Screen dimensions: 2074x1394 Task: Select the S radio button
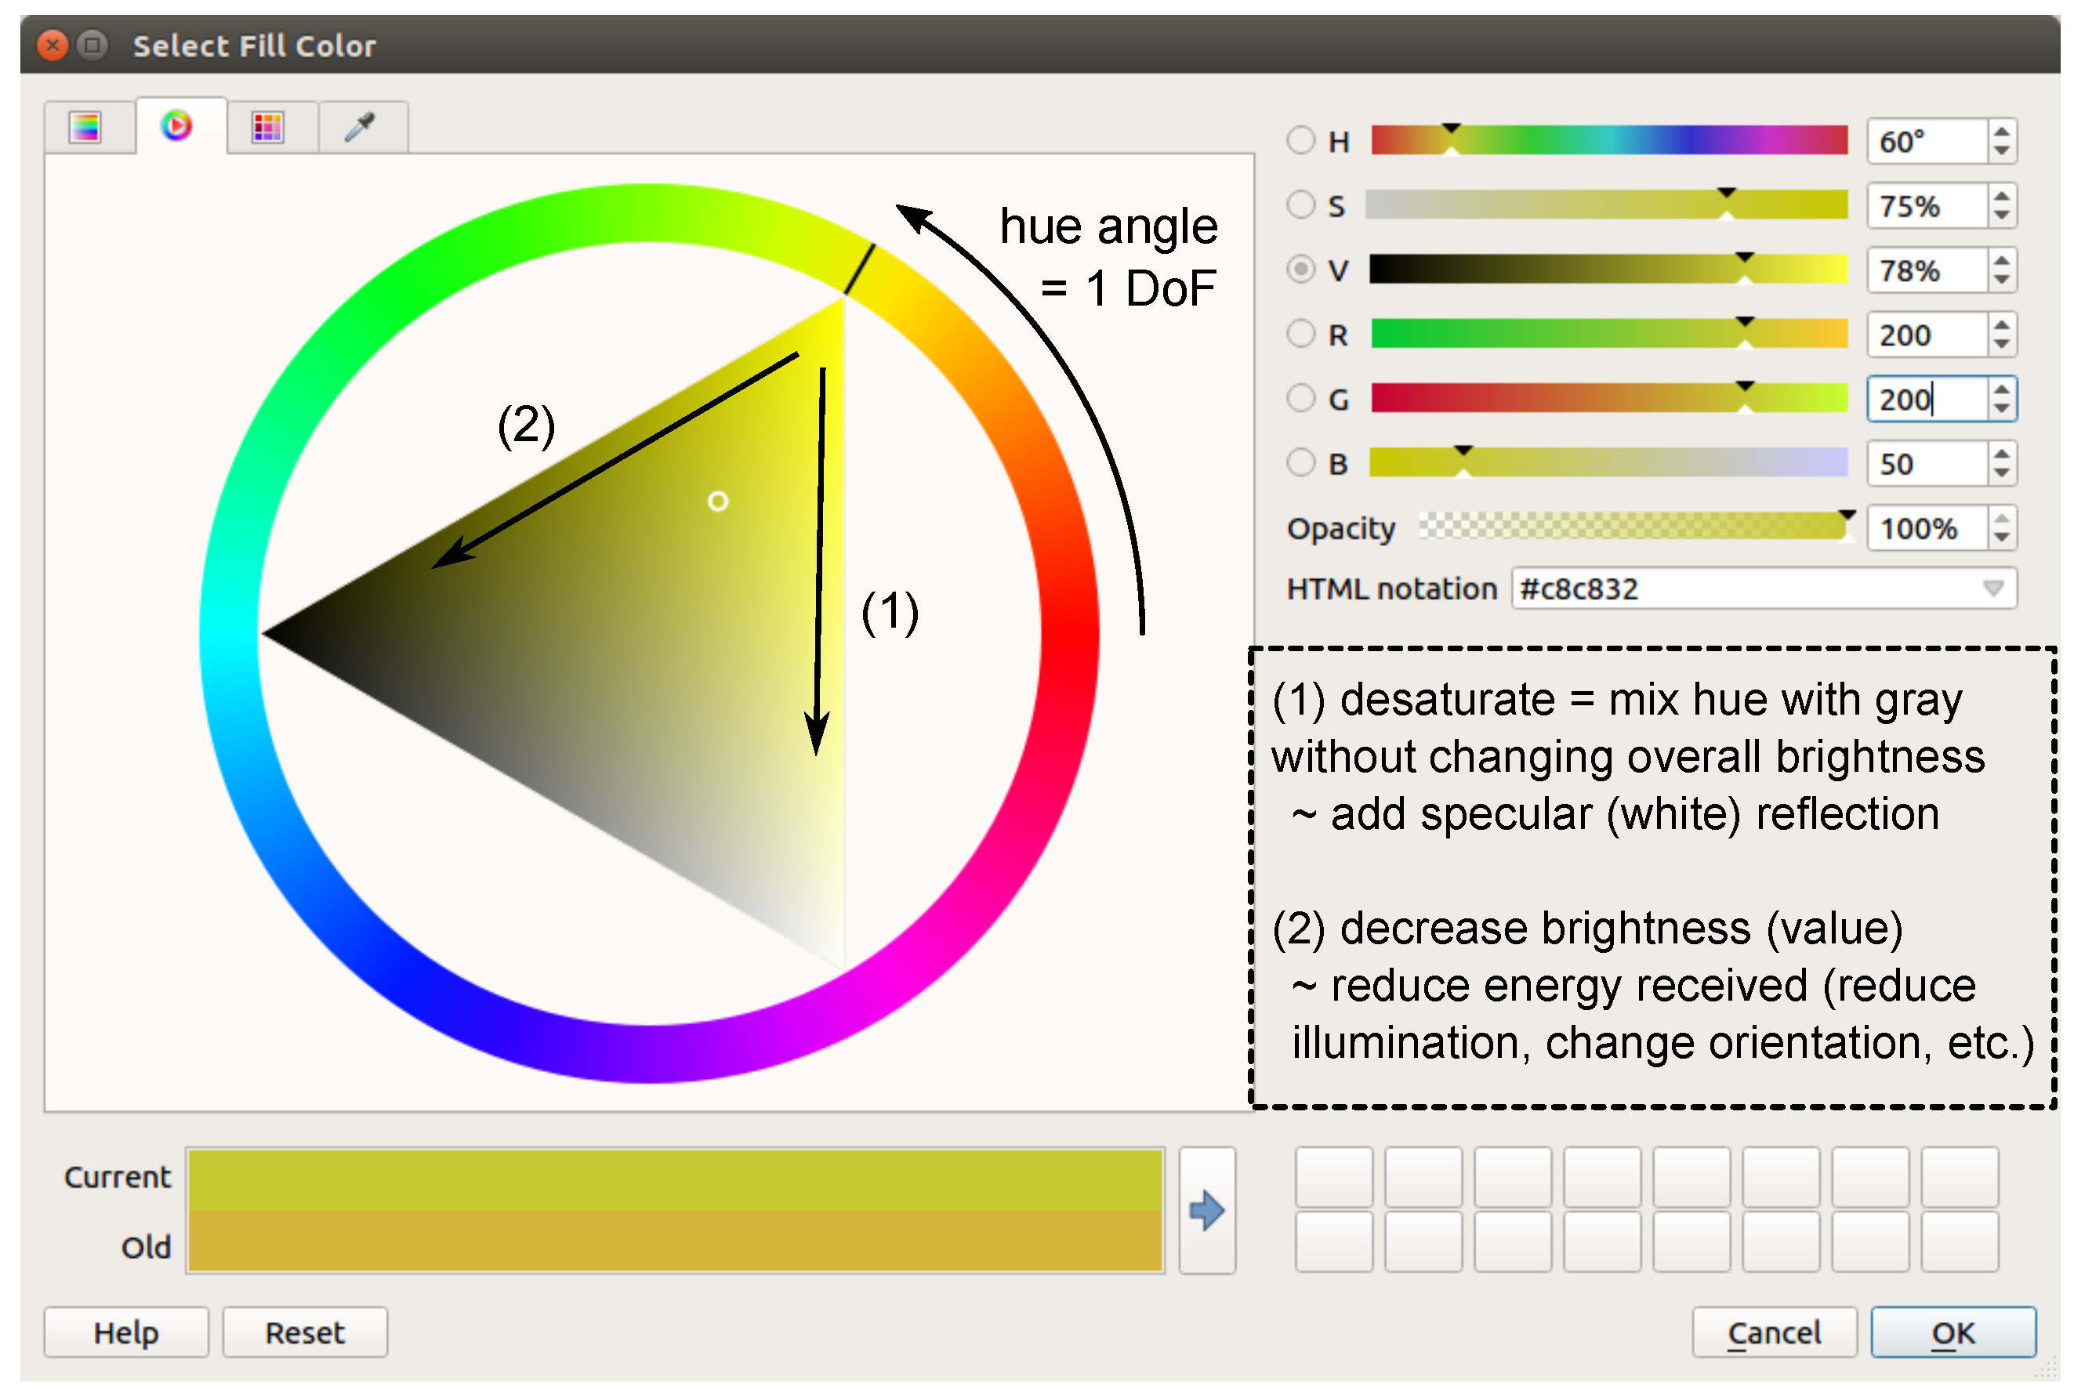[1300, 205]
